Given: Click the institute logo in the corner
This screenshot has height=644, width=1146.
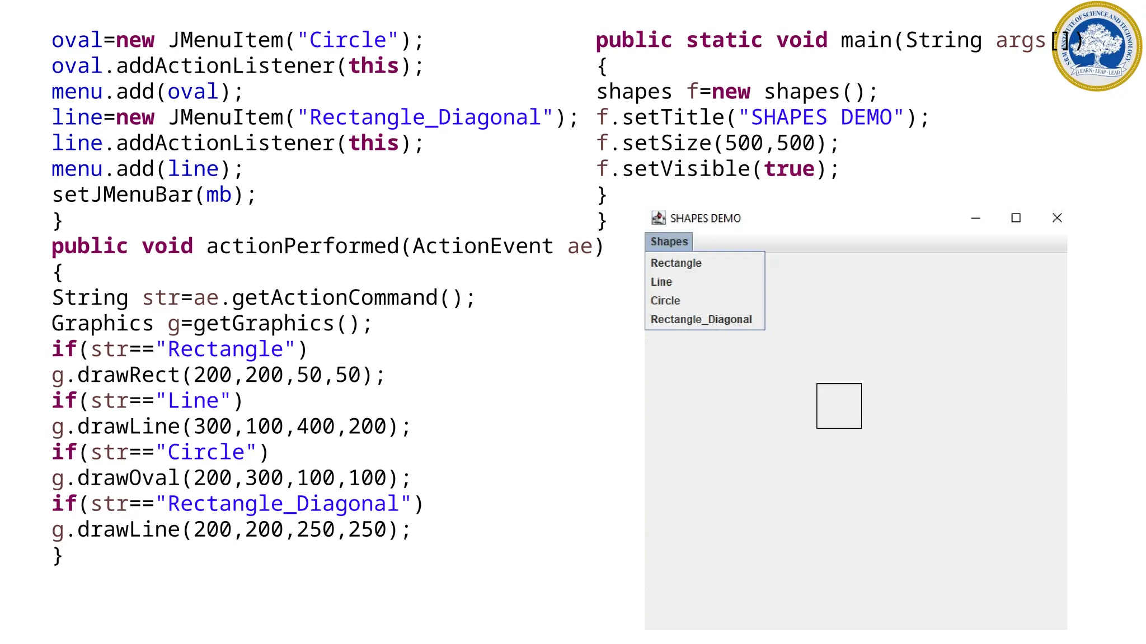Looking at the screenshot, I should pos(1097,46).
